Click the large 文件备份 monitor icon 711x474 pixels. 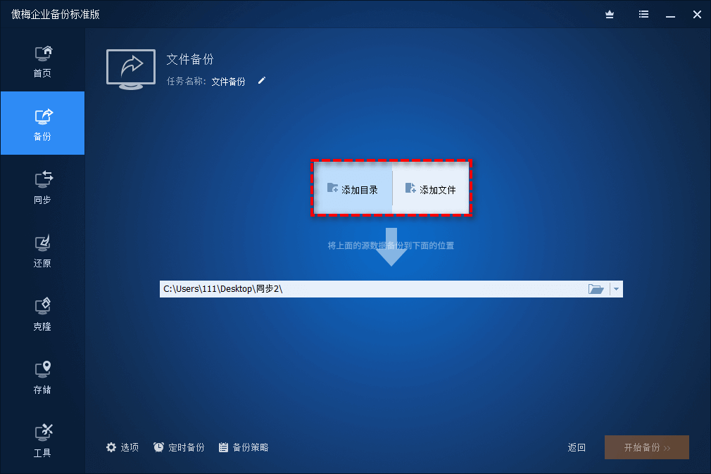(131, 68)
